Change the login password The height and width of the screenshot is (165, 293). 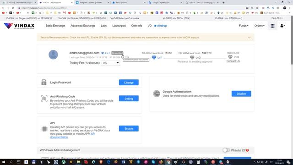(129, 82)
